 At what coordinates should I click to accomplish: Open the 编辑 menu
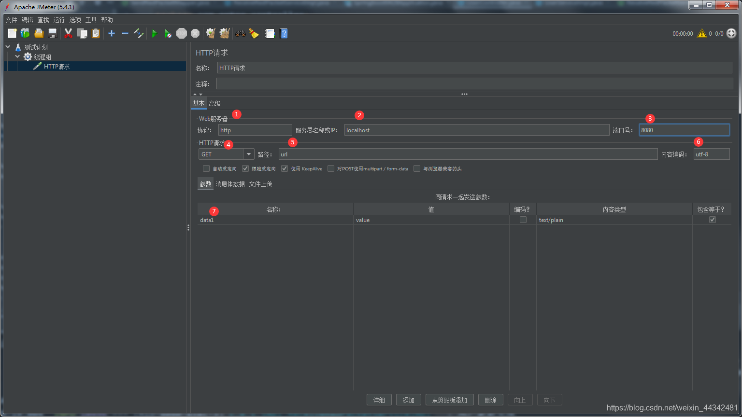28,20
